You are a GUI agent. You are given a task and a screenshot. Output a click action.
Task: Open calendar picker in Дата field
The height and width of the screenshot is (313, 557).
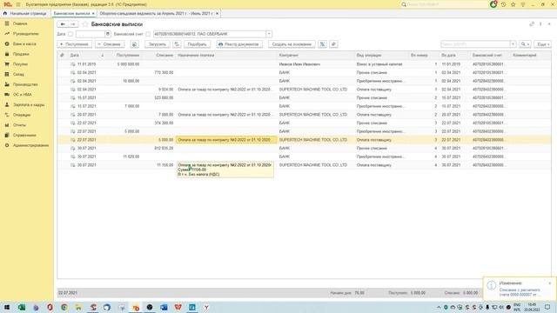pos(108,34)
